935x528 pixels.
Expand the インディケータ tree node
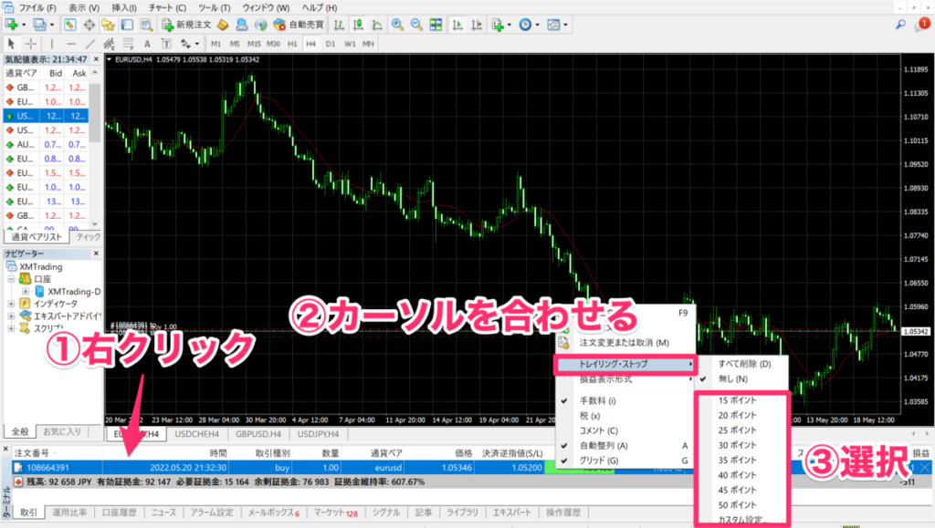(11, 304)
